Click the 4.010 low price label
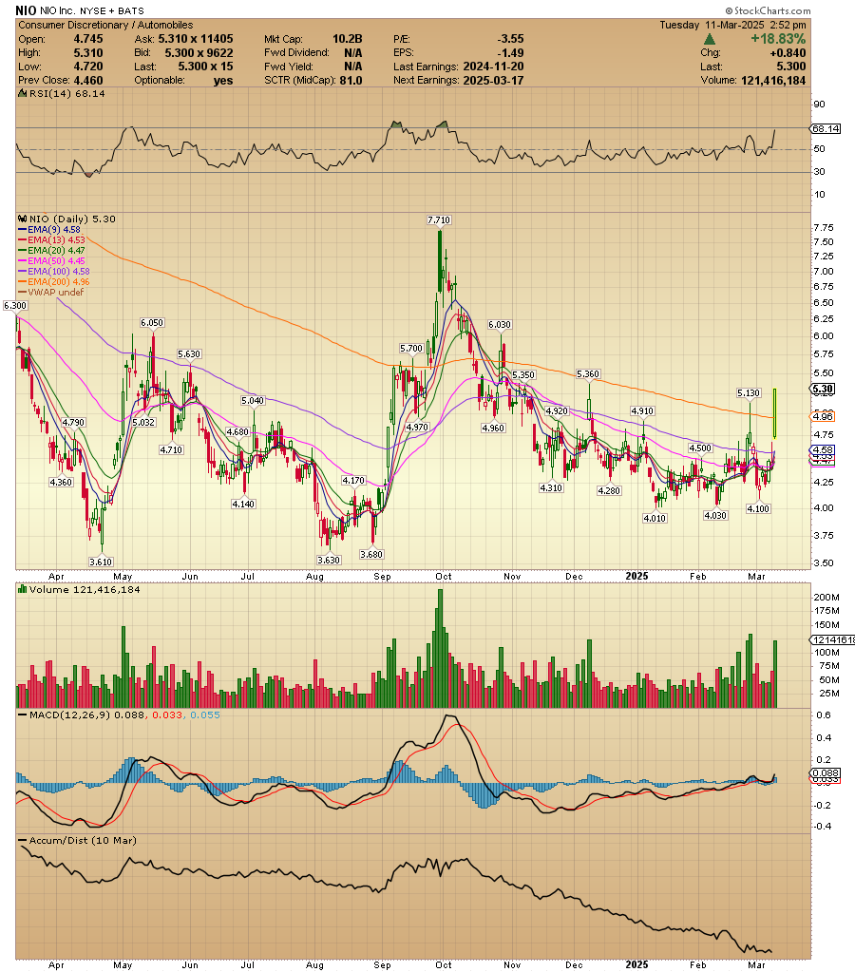This screenshot has height=972, width=855. (655, 518)
